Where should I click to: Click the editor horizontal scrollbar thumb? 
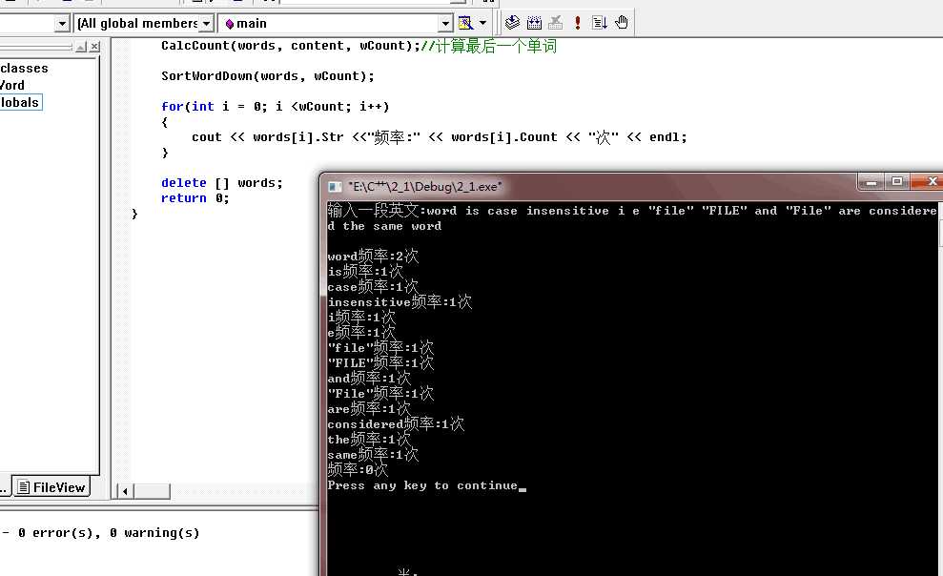152,491
